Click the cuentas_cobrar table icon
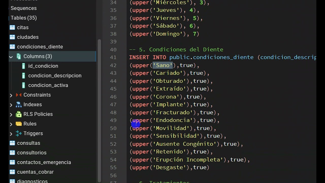325x183 pixels. [12, 172]
